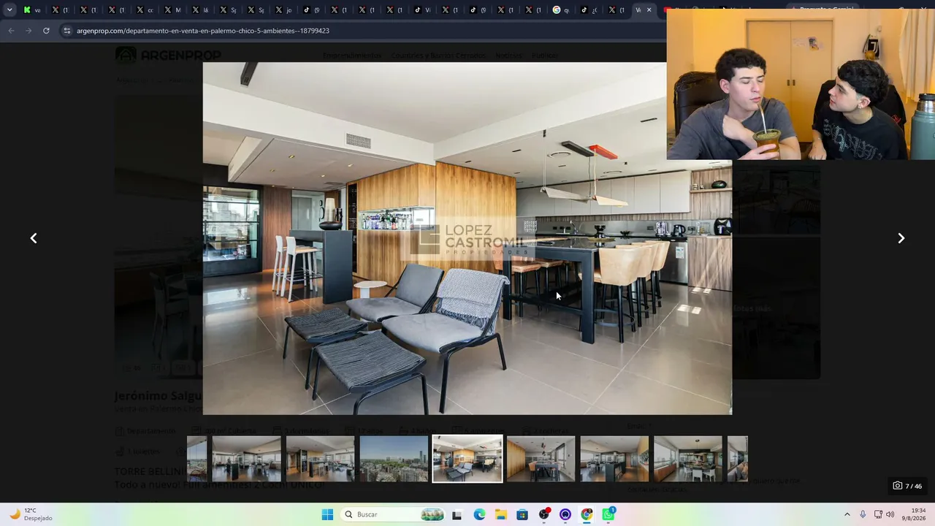The height and width of the screenshot is (526, 935).
Task: Click the main kitchen photo in the lightbox
Action: coord(467,238)
